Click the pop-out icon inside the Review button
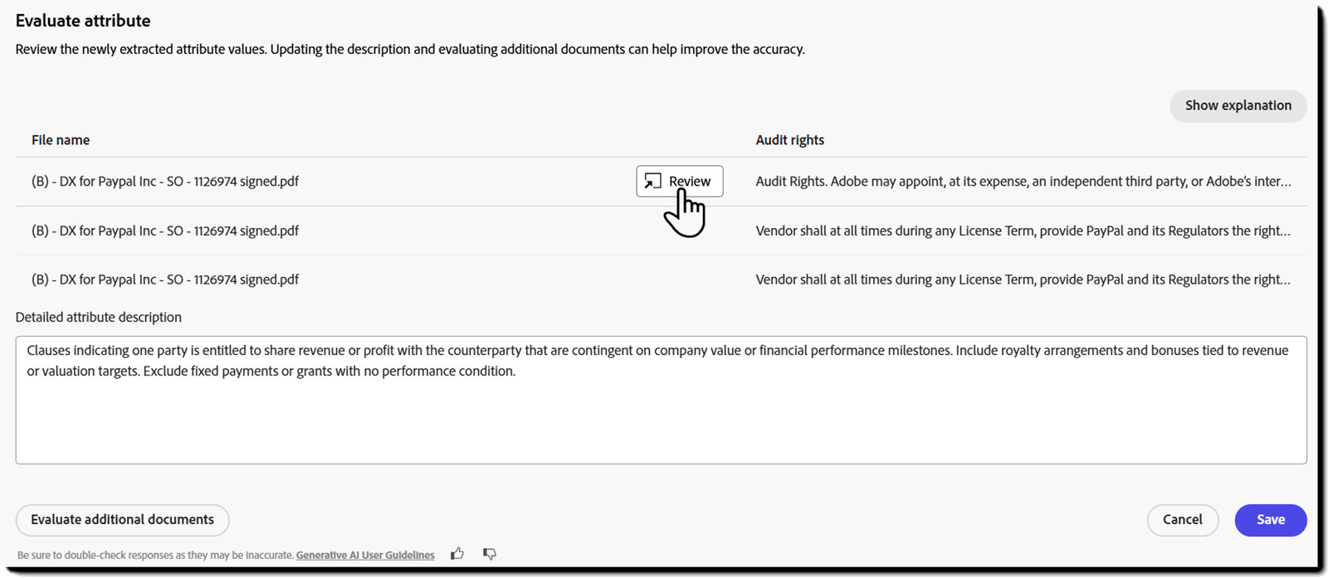The image size is (1328, 578). [652, 181]
